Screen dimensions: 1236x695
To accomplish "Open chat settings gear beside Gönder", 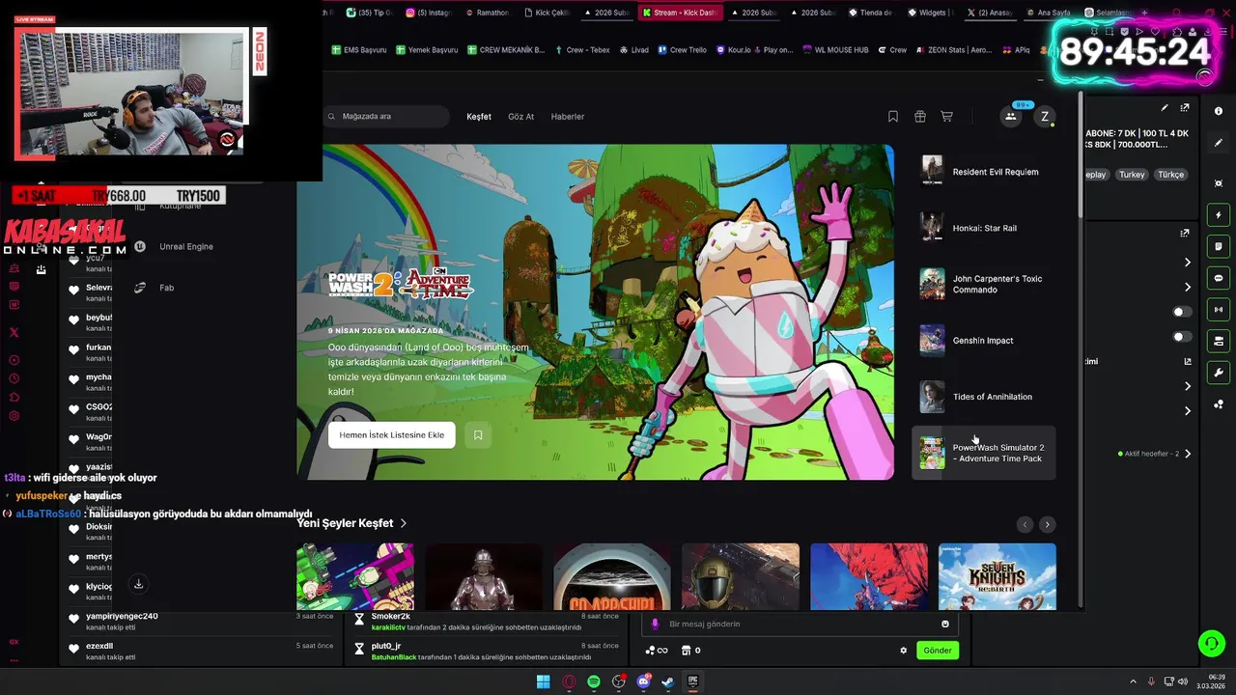I will [904, 651].
